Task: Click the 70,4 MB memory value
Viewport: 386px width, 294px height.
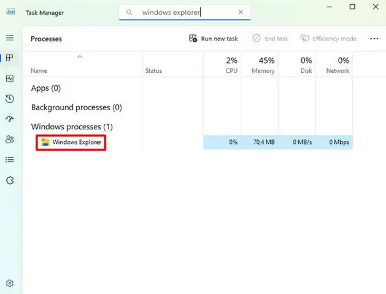Action: [x=264, y=142]
